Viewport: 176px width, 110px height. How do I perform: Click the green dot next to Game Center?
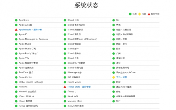(16, 77)
